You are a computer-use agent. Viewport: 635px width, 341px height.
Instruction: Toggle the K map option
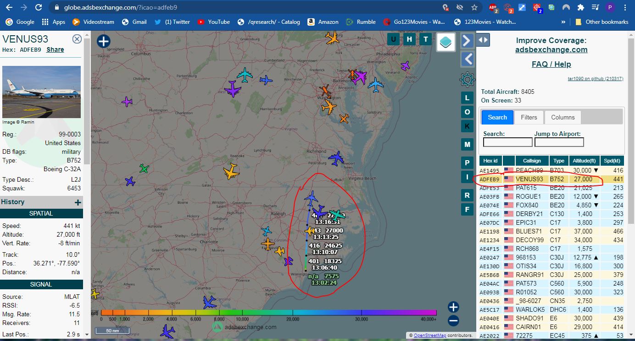467,126
